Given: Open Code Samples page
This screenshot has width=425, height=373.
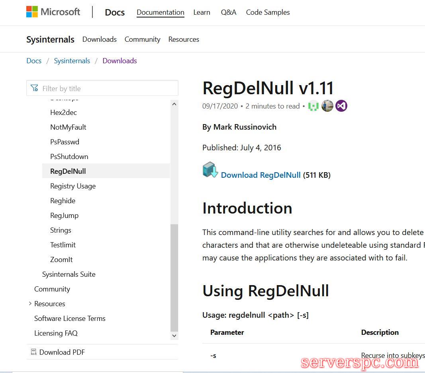Looking at the screenshot, I should click(x=268, y=12).
